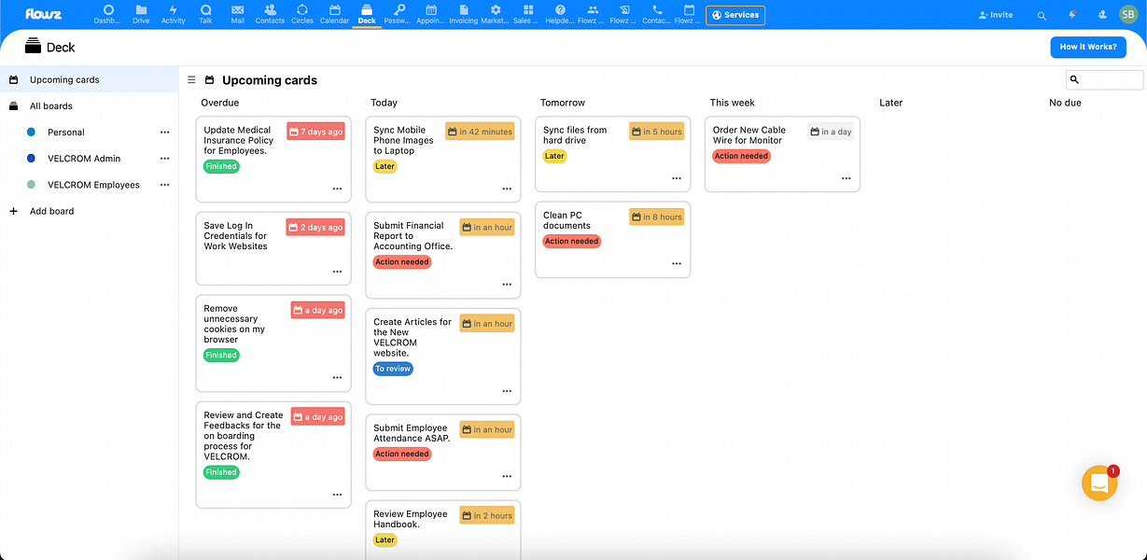This screenshot has width=1147, height=560.
Task: Open the SB user avatar menu
Action: click(x=1128, y=15)
